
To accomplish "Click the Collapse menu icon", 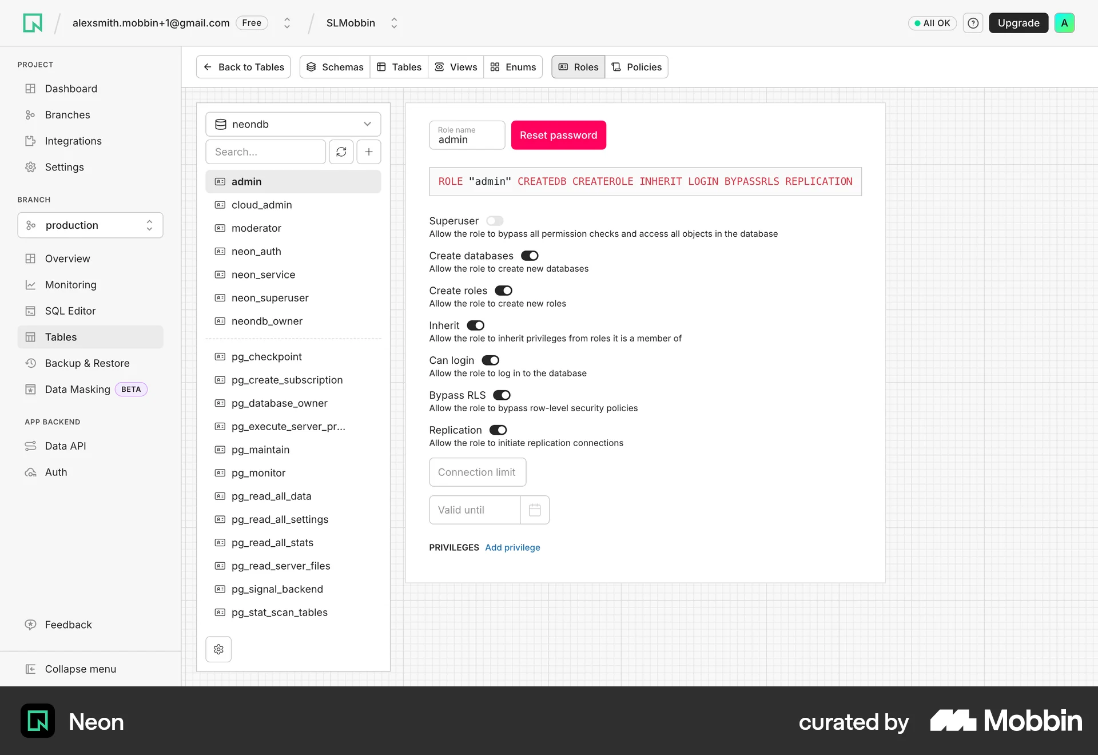I will (x=30, y=669).
